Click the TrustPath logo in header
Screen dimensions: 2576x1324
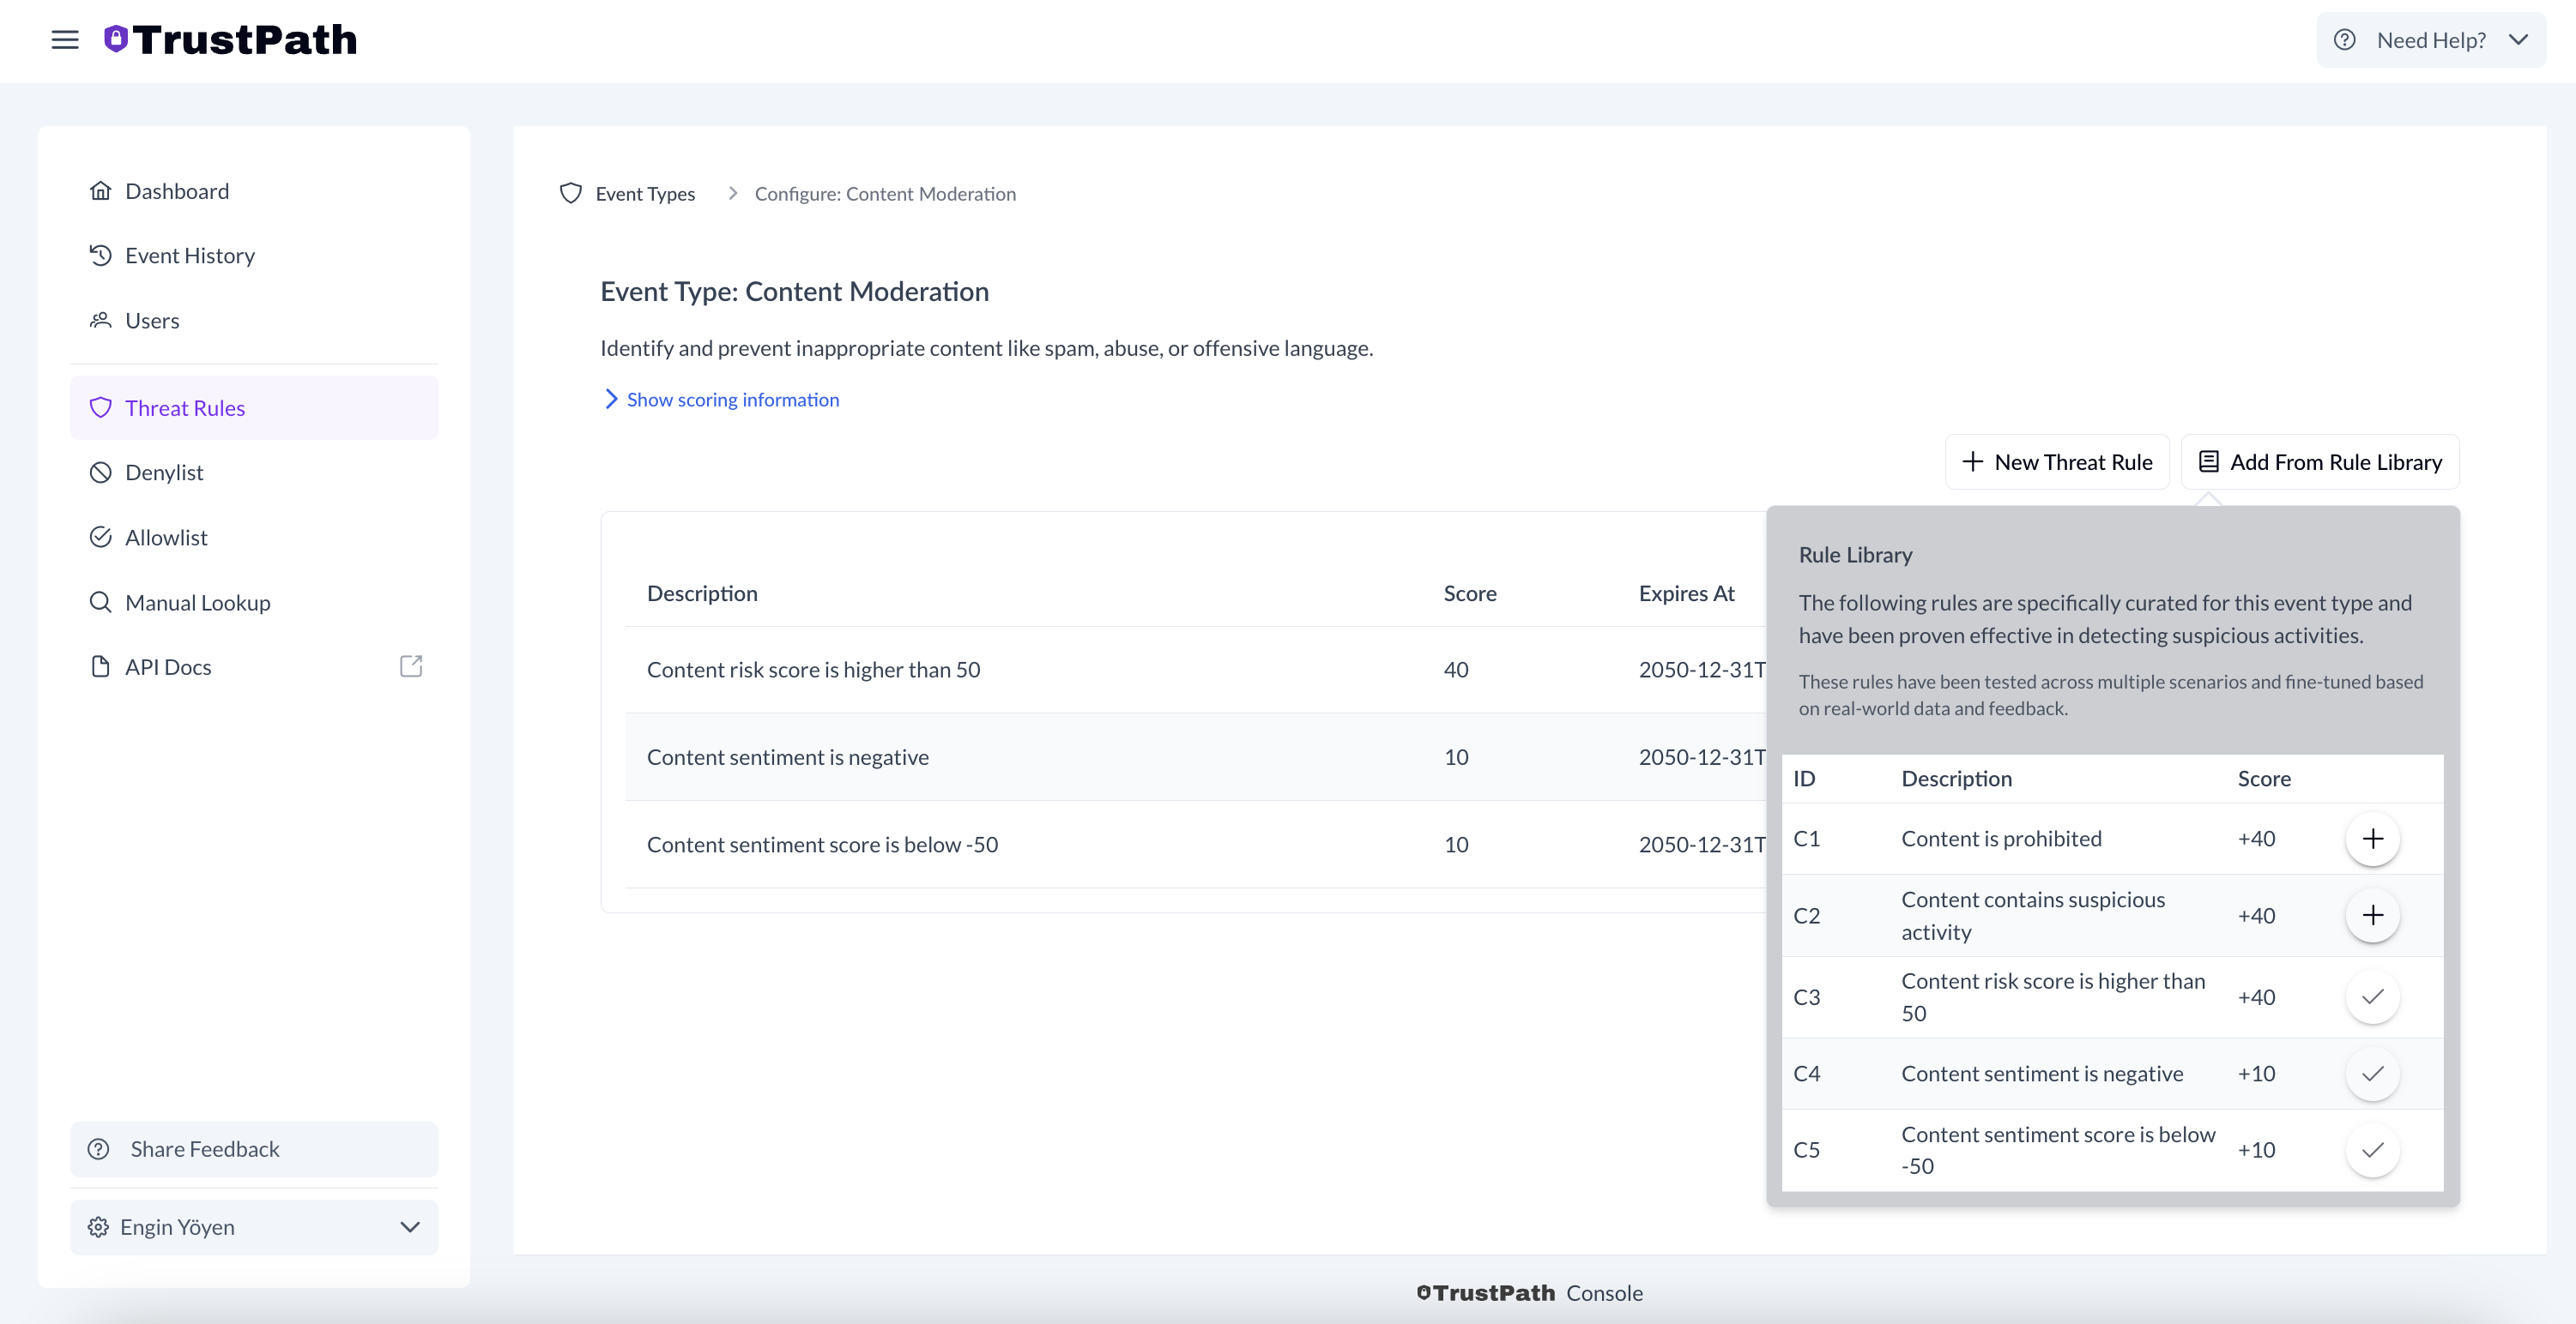[x=230, y=40]
